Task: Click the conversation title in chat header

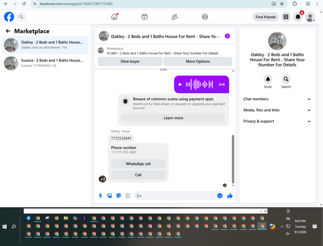Action: (x=165, y=36)
